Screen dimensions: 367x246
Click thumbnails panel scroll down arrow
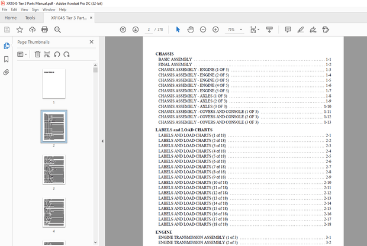point(95,242)
